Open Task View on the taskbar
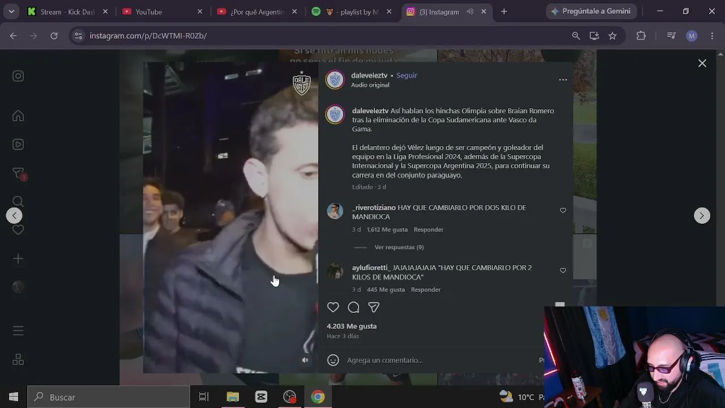 [204, 397]
